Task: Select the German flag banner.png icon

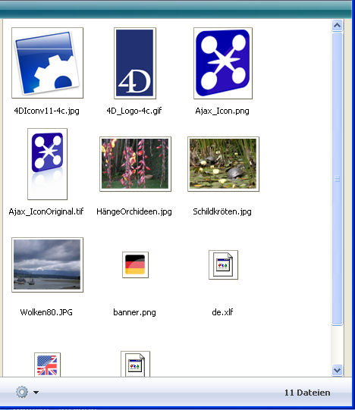Action: 135,264
